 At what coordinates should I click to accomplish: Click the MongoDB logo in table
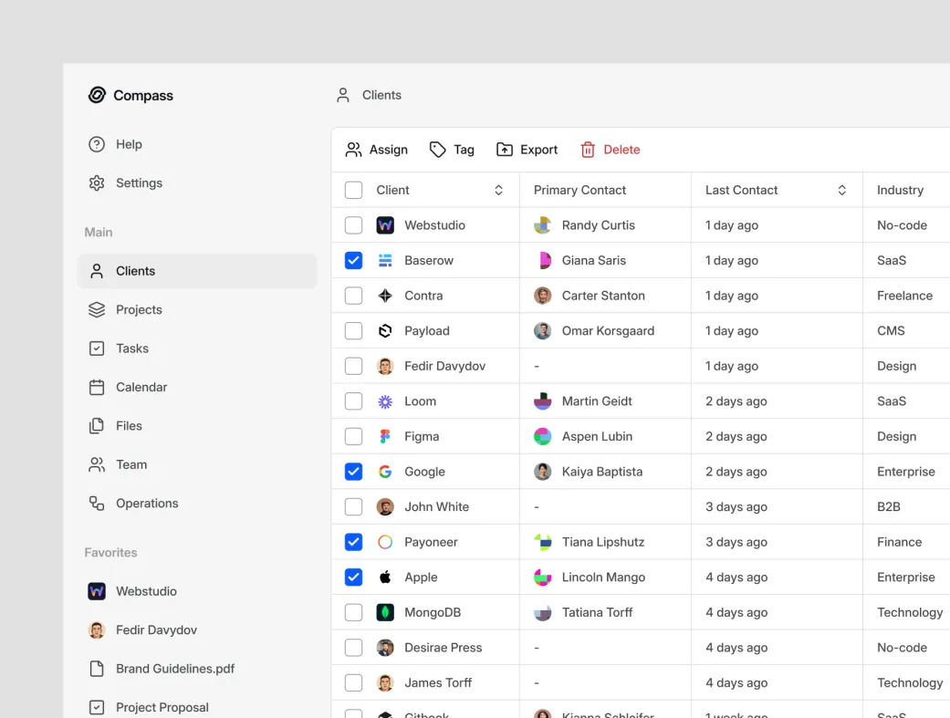pos(385,612)
